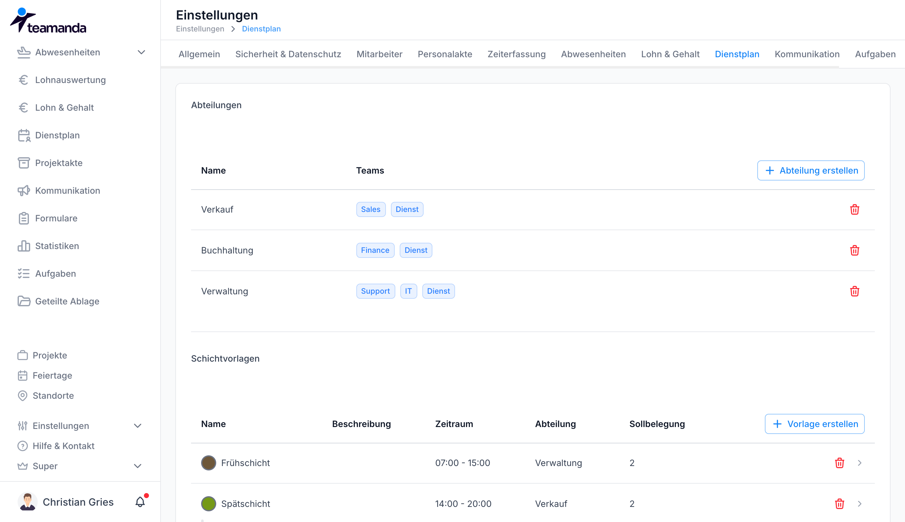Click Dienst tag in Verwaltung row

pos(439,291)
